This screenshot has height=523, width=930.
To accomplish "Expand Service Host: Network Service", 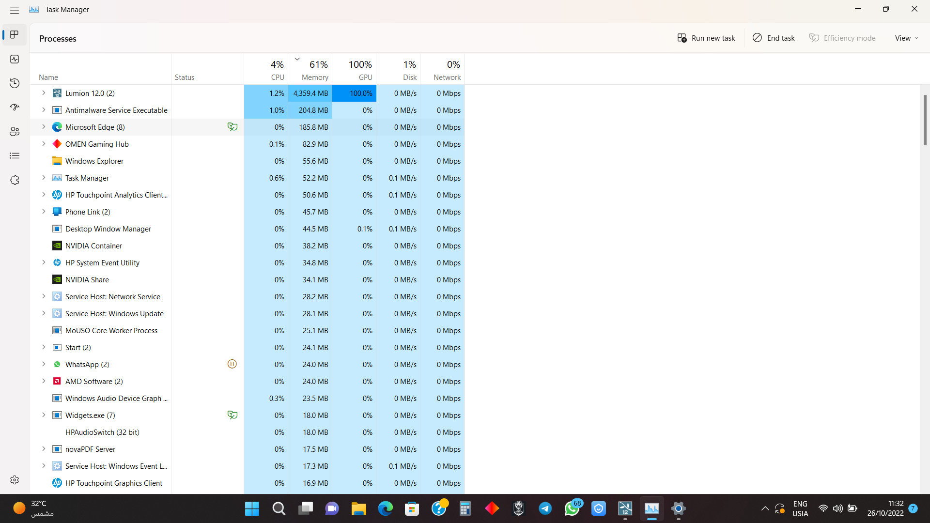I will (44, 296).
